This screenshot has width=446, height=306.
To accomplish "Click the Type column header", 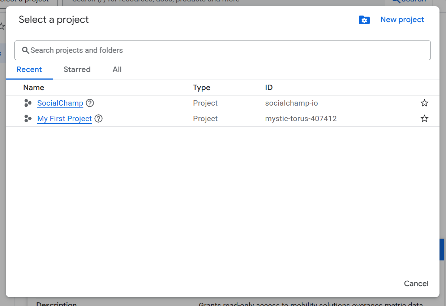I will [x=201, y=88].
